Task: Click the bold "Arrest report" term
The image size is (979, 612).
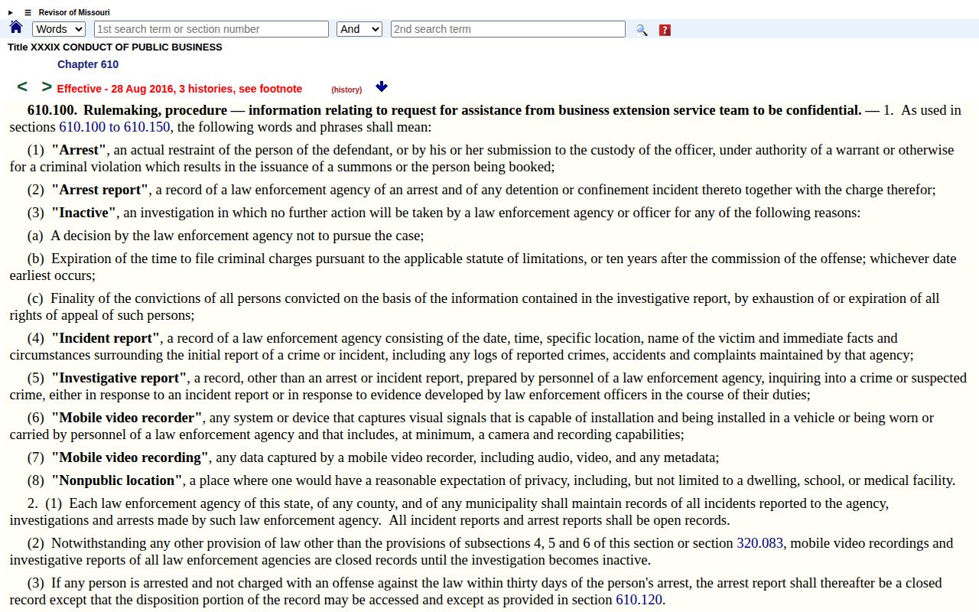Action: 100,190
